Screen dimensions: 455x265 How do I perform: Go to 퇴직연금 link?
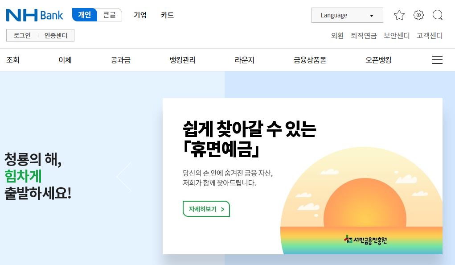coord(364,36)
